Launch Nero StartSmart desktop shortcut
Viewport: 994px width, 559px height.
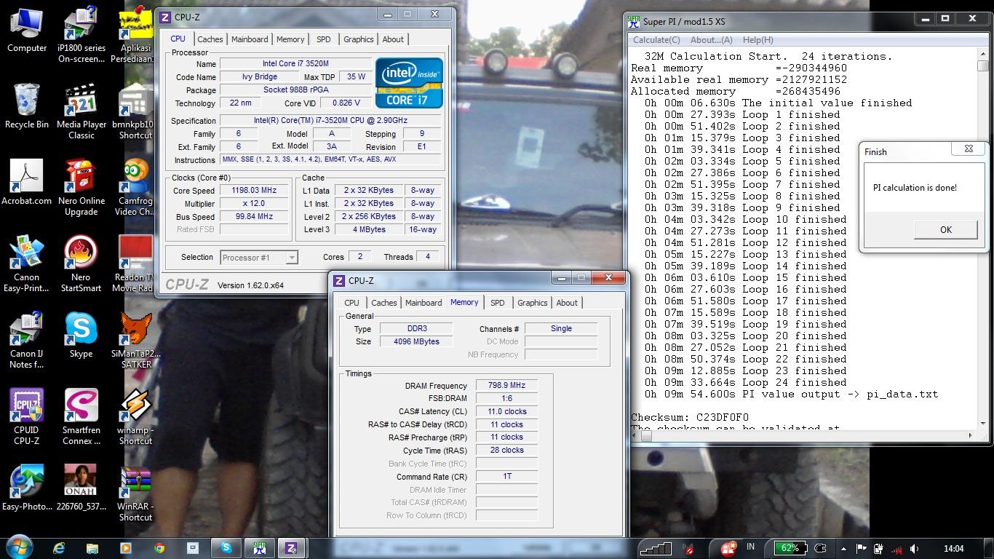(81, 265)
